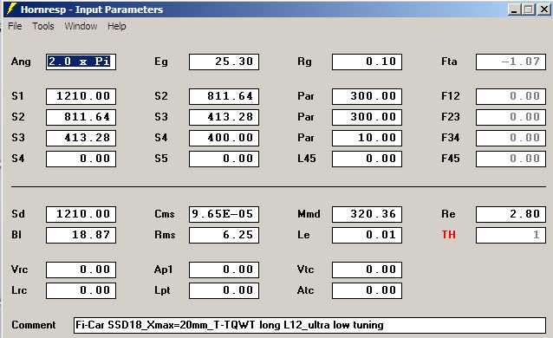Click the Par field in the F23 row

[x=367, y=117]
